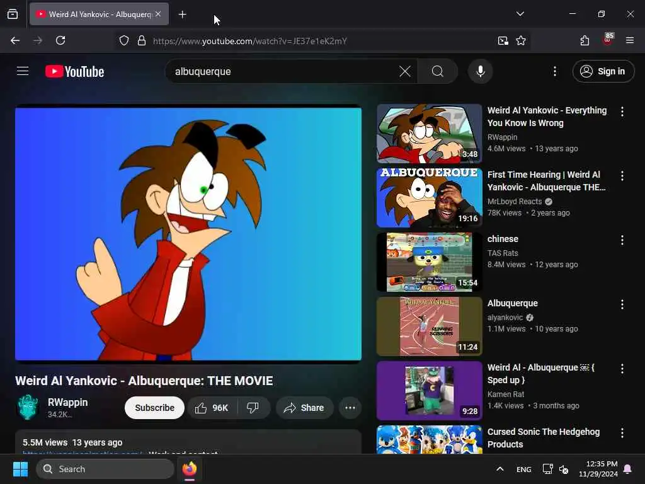Open muted volume tray icon
The image size is (645, 484).
point(564,469)
